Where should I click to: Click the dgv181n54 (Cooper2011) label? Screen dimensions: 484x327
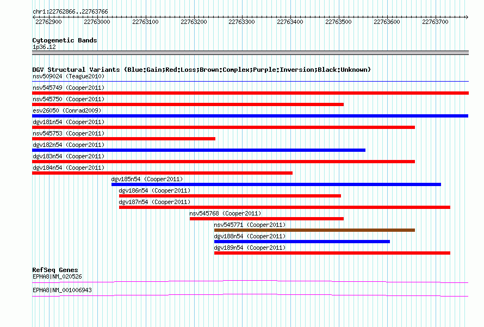tap(69, 122)
